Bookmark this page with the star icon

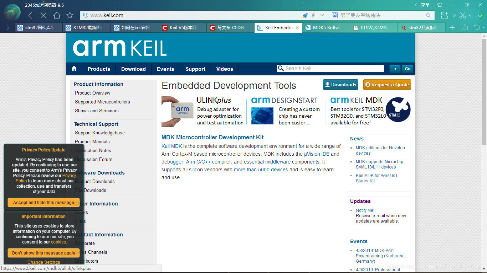point(70,15)
